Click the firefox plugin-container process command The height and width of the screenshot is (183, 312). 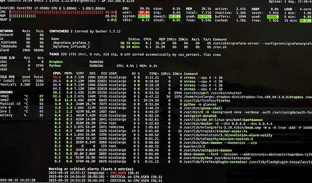coord(248,162)
